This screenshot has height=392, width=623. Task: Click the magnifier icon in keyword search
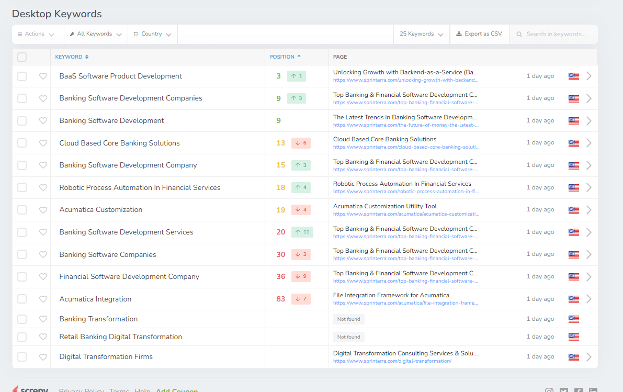coord(519,34)
